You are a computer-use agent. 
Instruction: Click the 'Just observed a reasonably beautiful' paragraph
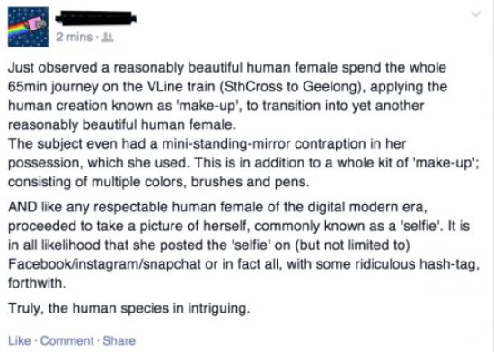click(x=227, y=96)
